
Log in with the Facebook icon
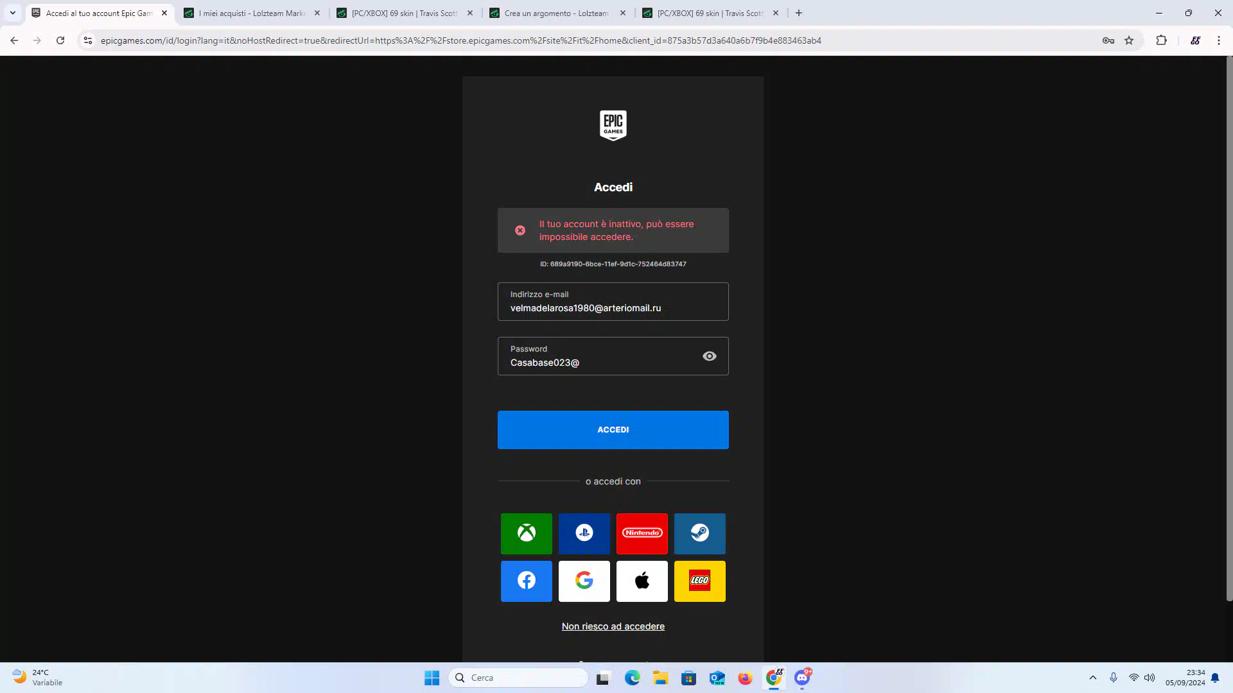(x=526, y=581)
